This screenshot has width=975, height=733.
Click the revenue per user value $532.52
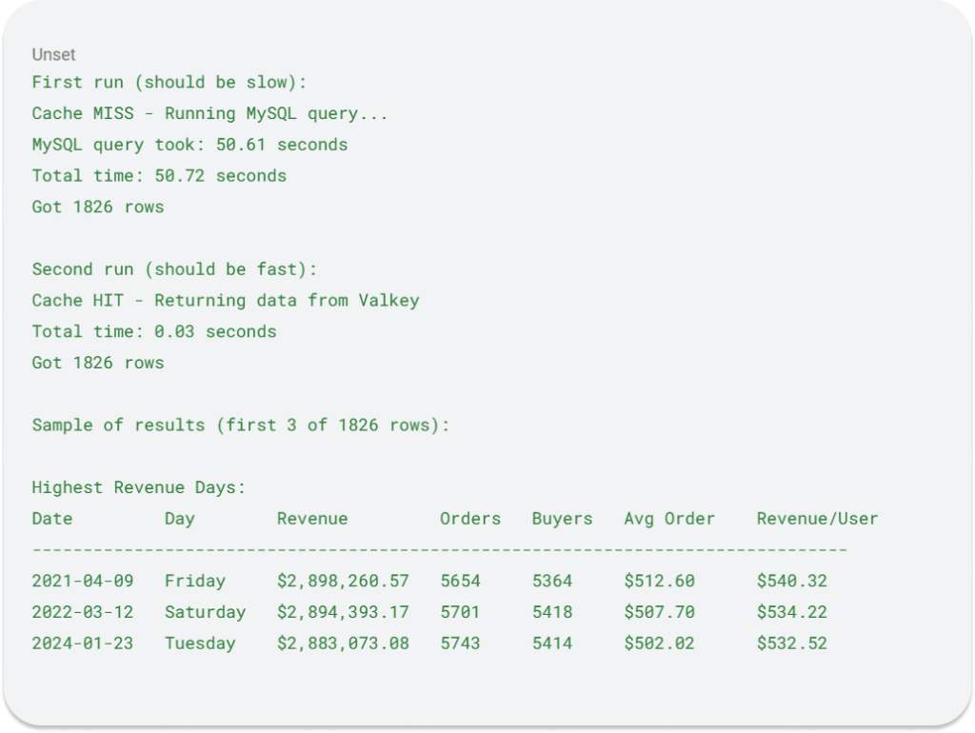coord(792,644)
